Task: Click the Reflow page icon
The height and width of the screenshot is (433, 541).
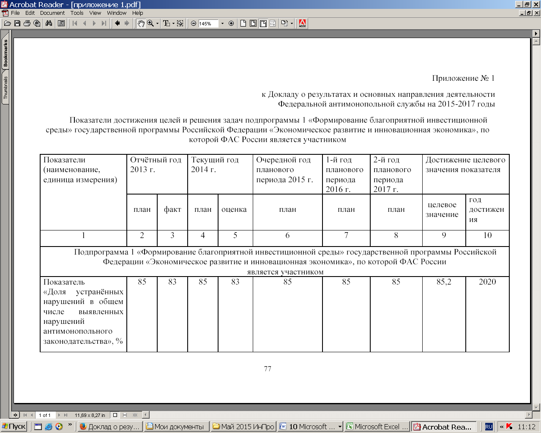Action: (273, 24)
